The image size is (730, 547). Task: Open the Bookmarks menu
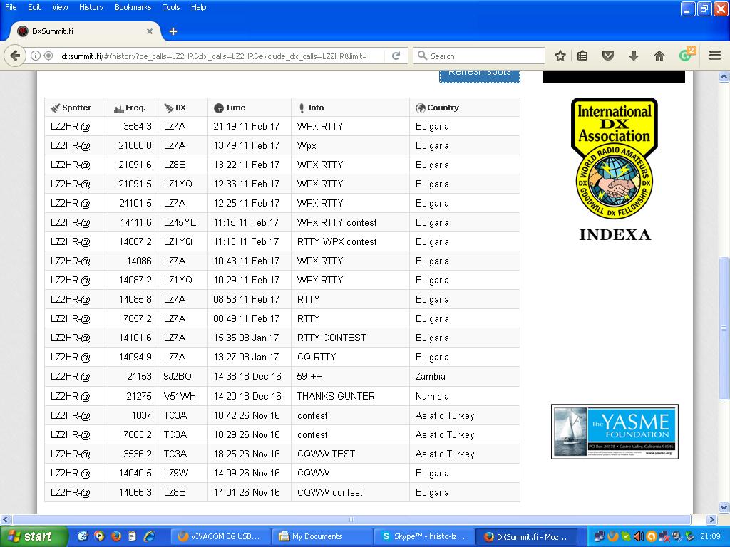tap(133, 7)
